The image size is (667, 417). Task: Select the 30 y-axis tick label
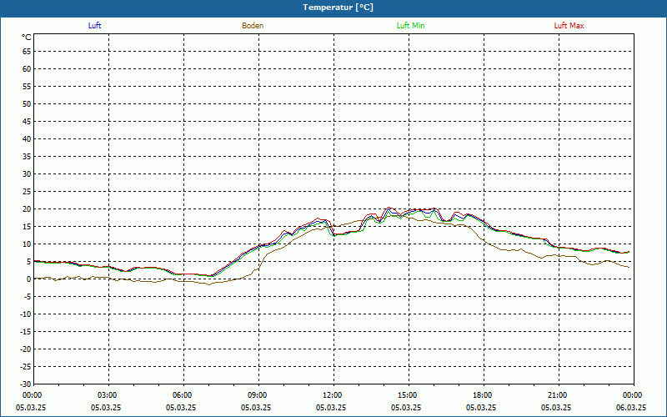(x=27, y=174)
